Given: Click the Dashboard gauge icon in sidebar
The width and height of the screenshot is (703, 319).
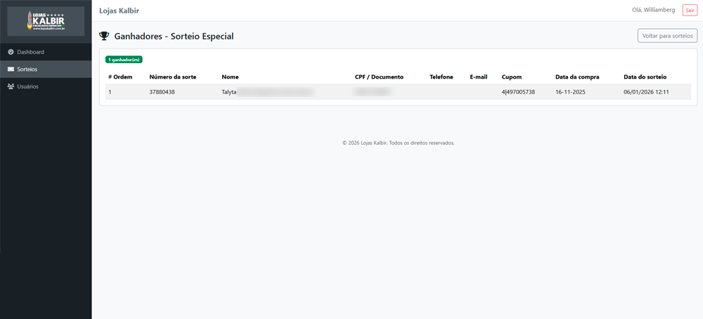Looking at the screenshot, I should [11, 52].
